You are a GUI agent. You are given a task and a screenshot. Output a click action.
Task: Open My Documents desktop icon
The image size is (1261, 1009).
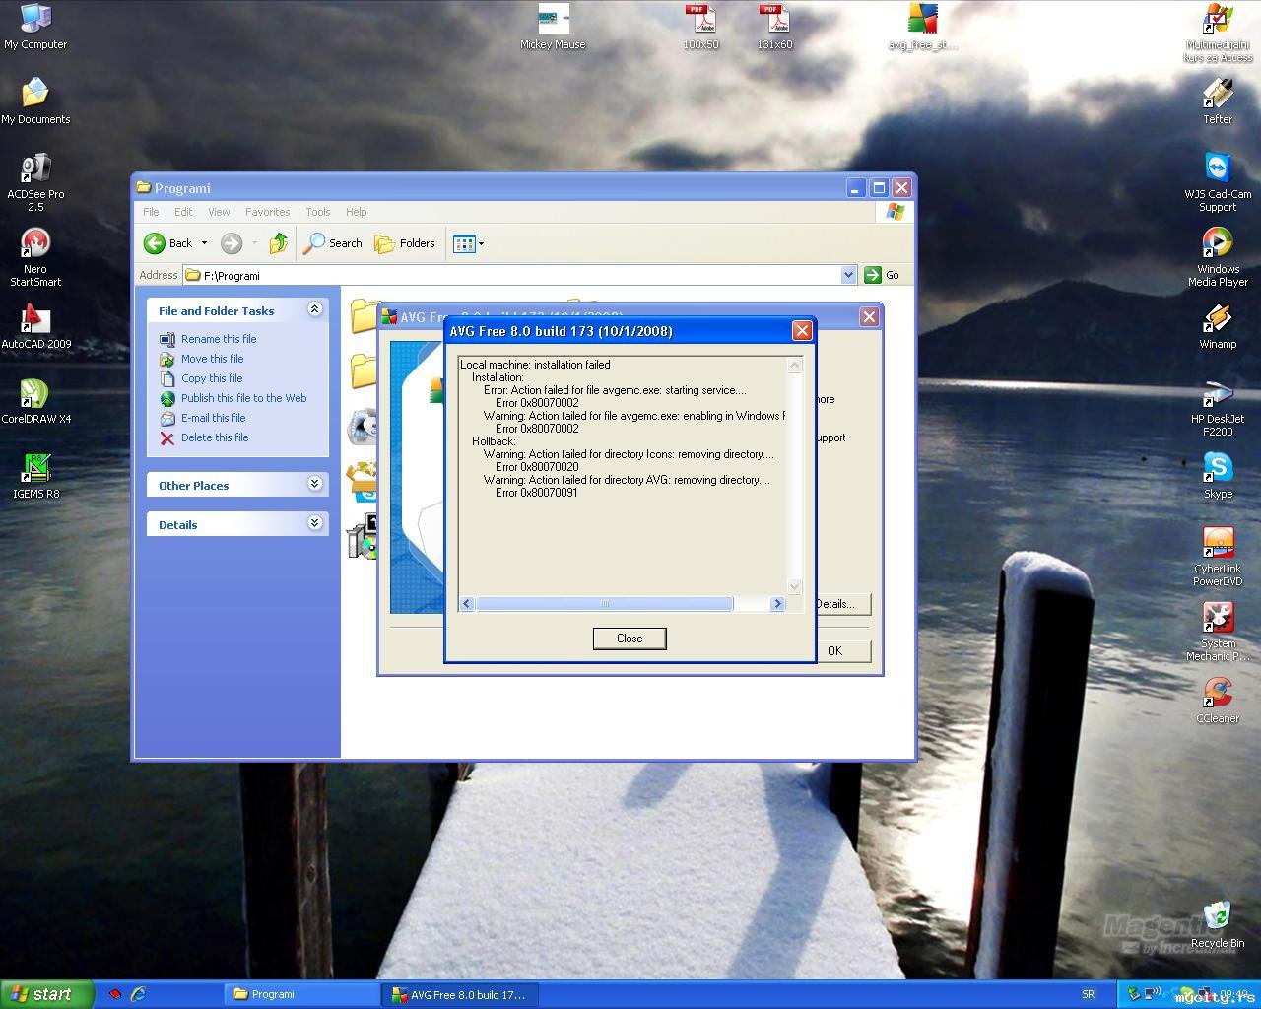point(35,101)
